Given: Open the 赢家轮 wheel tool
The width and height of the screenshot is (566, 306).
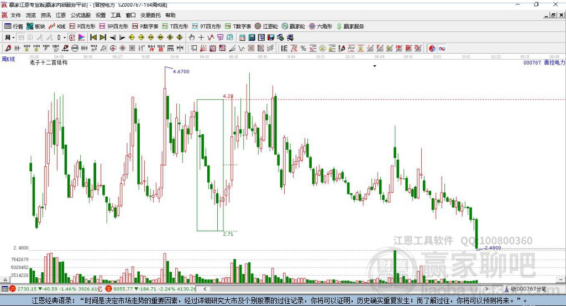Looking at the screenshot, I should (x=293, y=27).
